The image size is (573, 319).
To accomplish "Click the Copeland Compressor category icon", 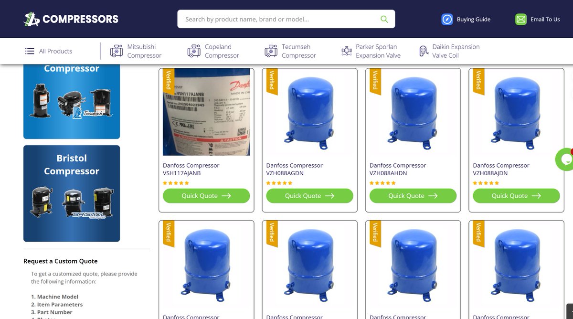I will pyautogui.click(x=194, y=51).
